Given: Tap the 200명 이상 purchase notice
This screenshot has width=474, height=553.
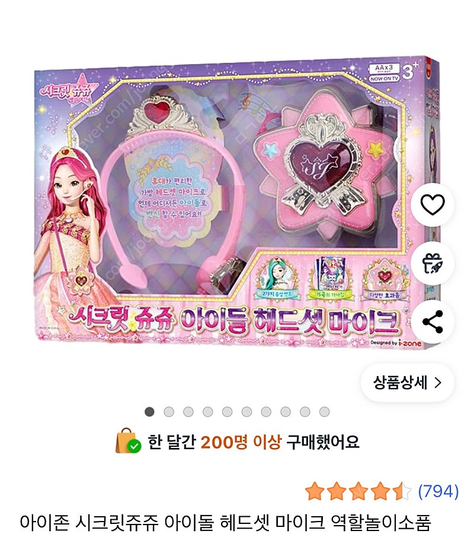Looking at the screenshot, I should 241,441.
